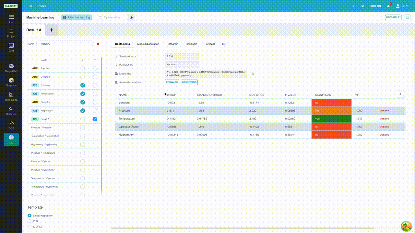Open the Project section in sidebar
The image size is (415, 233).
[11, 33]
